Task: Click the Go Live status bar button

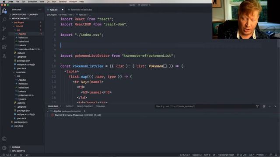Action: 241,155
